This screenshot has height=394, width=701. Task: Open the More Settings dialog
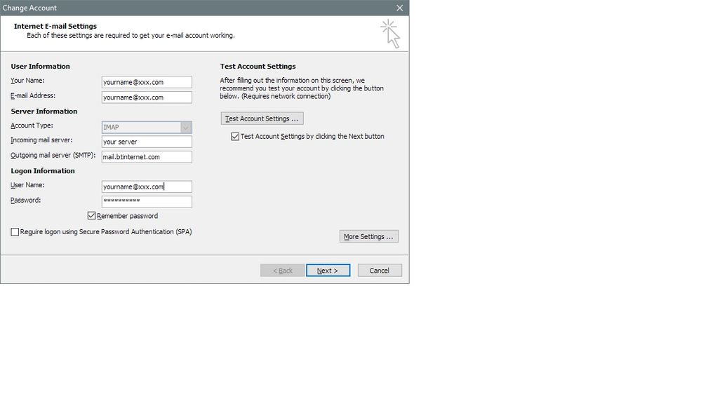369,236
